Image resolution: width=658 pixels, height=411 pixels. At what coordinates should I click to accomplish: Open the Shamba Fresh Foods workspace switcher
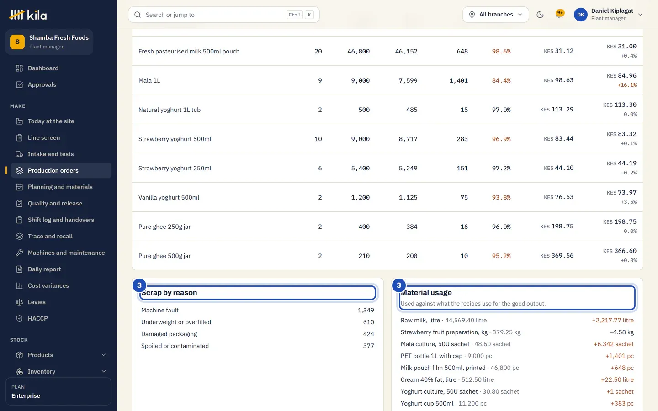(49, 42)
